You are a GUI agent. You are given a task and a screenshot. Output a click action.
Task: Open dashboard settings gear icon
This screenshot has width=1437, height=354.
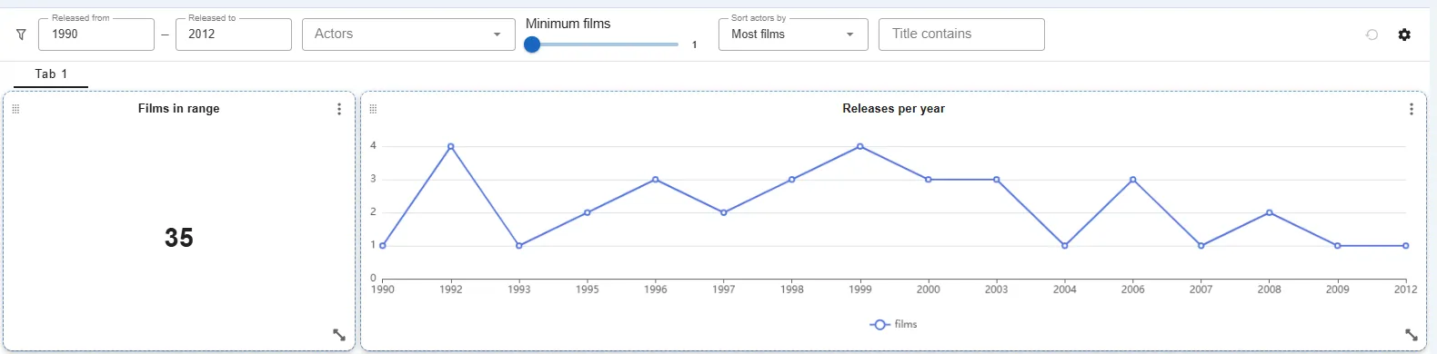pyautogui.click(x=1404, y=34)
